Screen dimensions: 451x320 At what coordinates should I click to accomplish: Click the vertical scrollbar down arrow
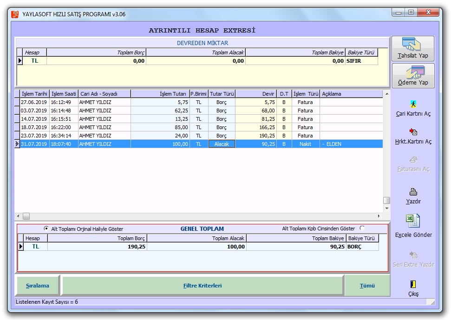[x=387, y=208]
